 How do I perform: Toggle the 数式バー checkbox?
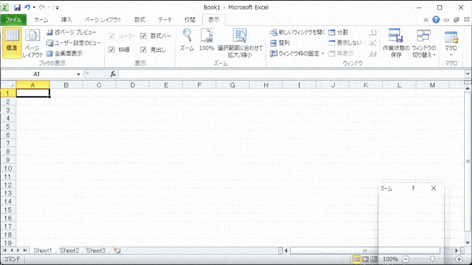(143, 36)
